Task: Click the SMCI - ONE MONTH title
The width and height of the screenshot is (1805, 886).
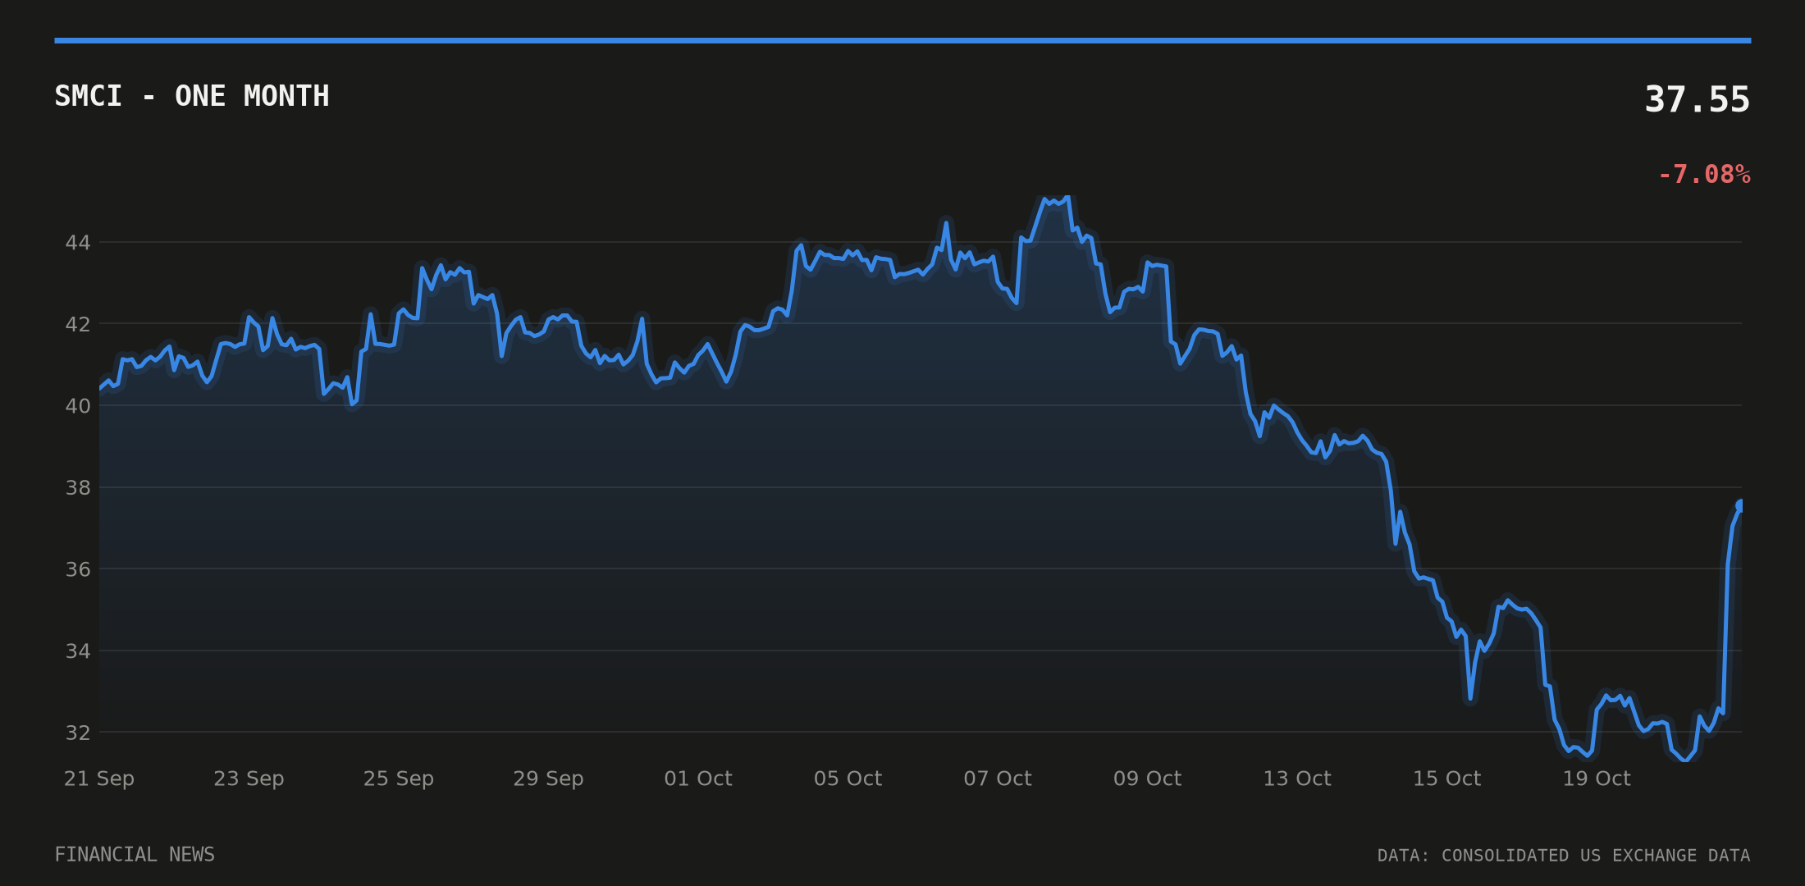Action: click(192, 97)
